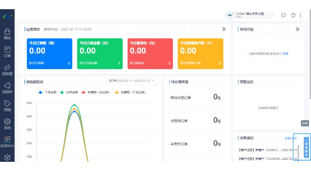Screen dimensions: 311x171
Task: Click the 任务 floating tab
Action: coord(305,123)
